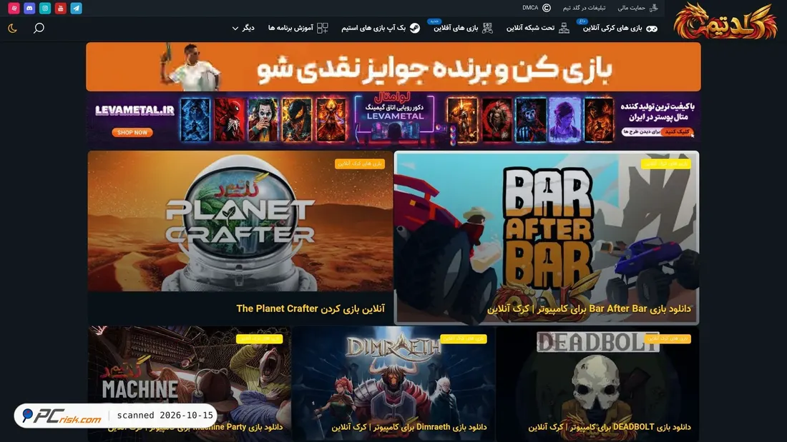Click the network icon beside تحت شبکه آنلاین
The width and height of the screenshot is (787, 442).
(x=564, y=28)
